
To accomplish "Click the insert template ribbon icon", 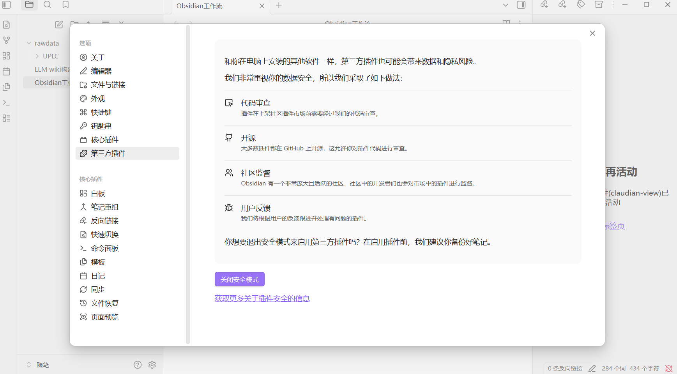I will (6, 87).
